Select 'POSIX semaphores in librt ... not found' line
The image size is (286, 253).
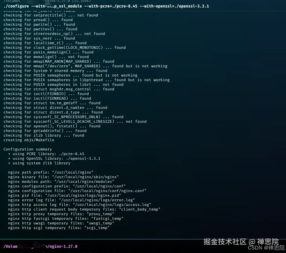[x=63, y=85]
